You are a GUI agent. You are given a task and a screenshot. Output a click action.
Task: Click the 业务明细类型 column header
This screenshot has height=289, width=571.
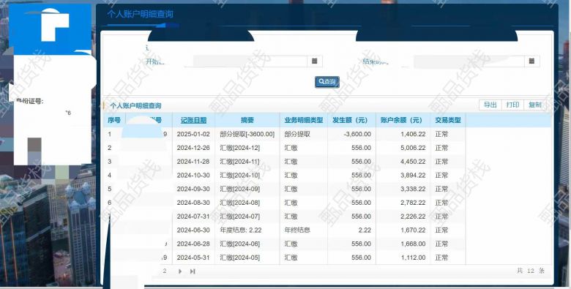coord(303,120)
